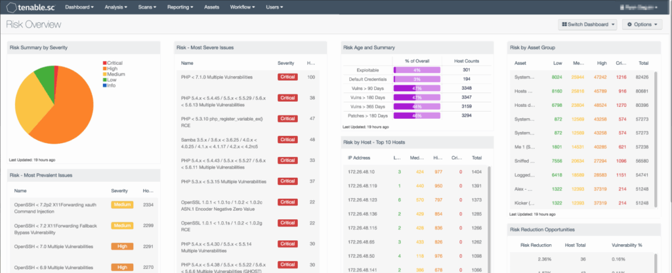This screenshot has height=273, width=672.
Task: Click Medium badge for OpenSSH X11Forwarding xauth
Action: pos(122,205)
